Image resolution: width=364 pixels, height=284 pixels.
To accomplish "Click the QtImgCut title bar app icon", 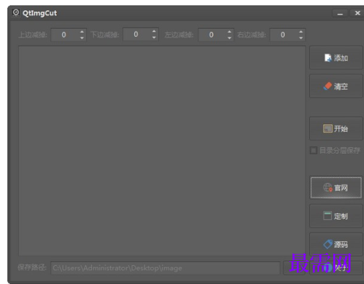I will 16,13.
